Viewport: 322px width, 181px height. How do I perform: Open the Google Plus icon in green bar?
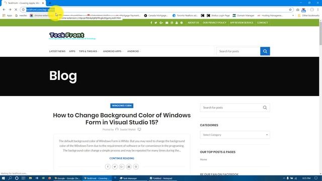161,23
